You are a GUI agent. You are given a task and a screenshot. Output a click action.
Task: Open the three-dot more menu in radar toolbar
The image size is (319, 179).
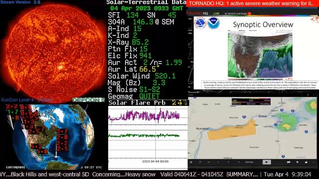click(314, 162)
